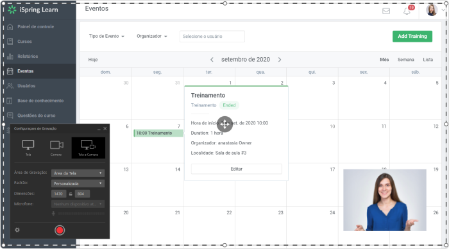Image resolution: width=449 pixels, height=249 pixels.
Task: Open the Organizador dropdown
Action: [152, 37]
